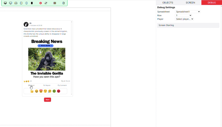
Task: Click the Screen Starting log entry
Action: (x=188, y=25)
